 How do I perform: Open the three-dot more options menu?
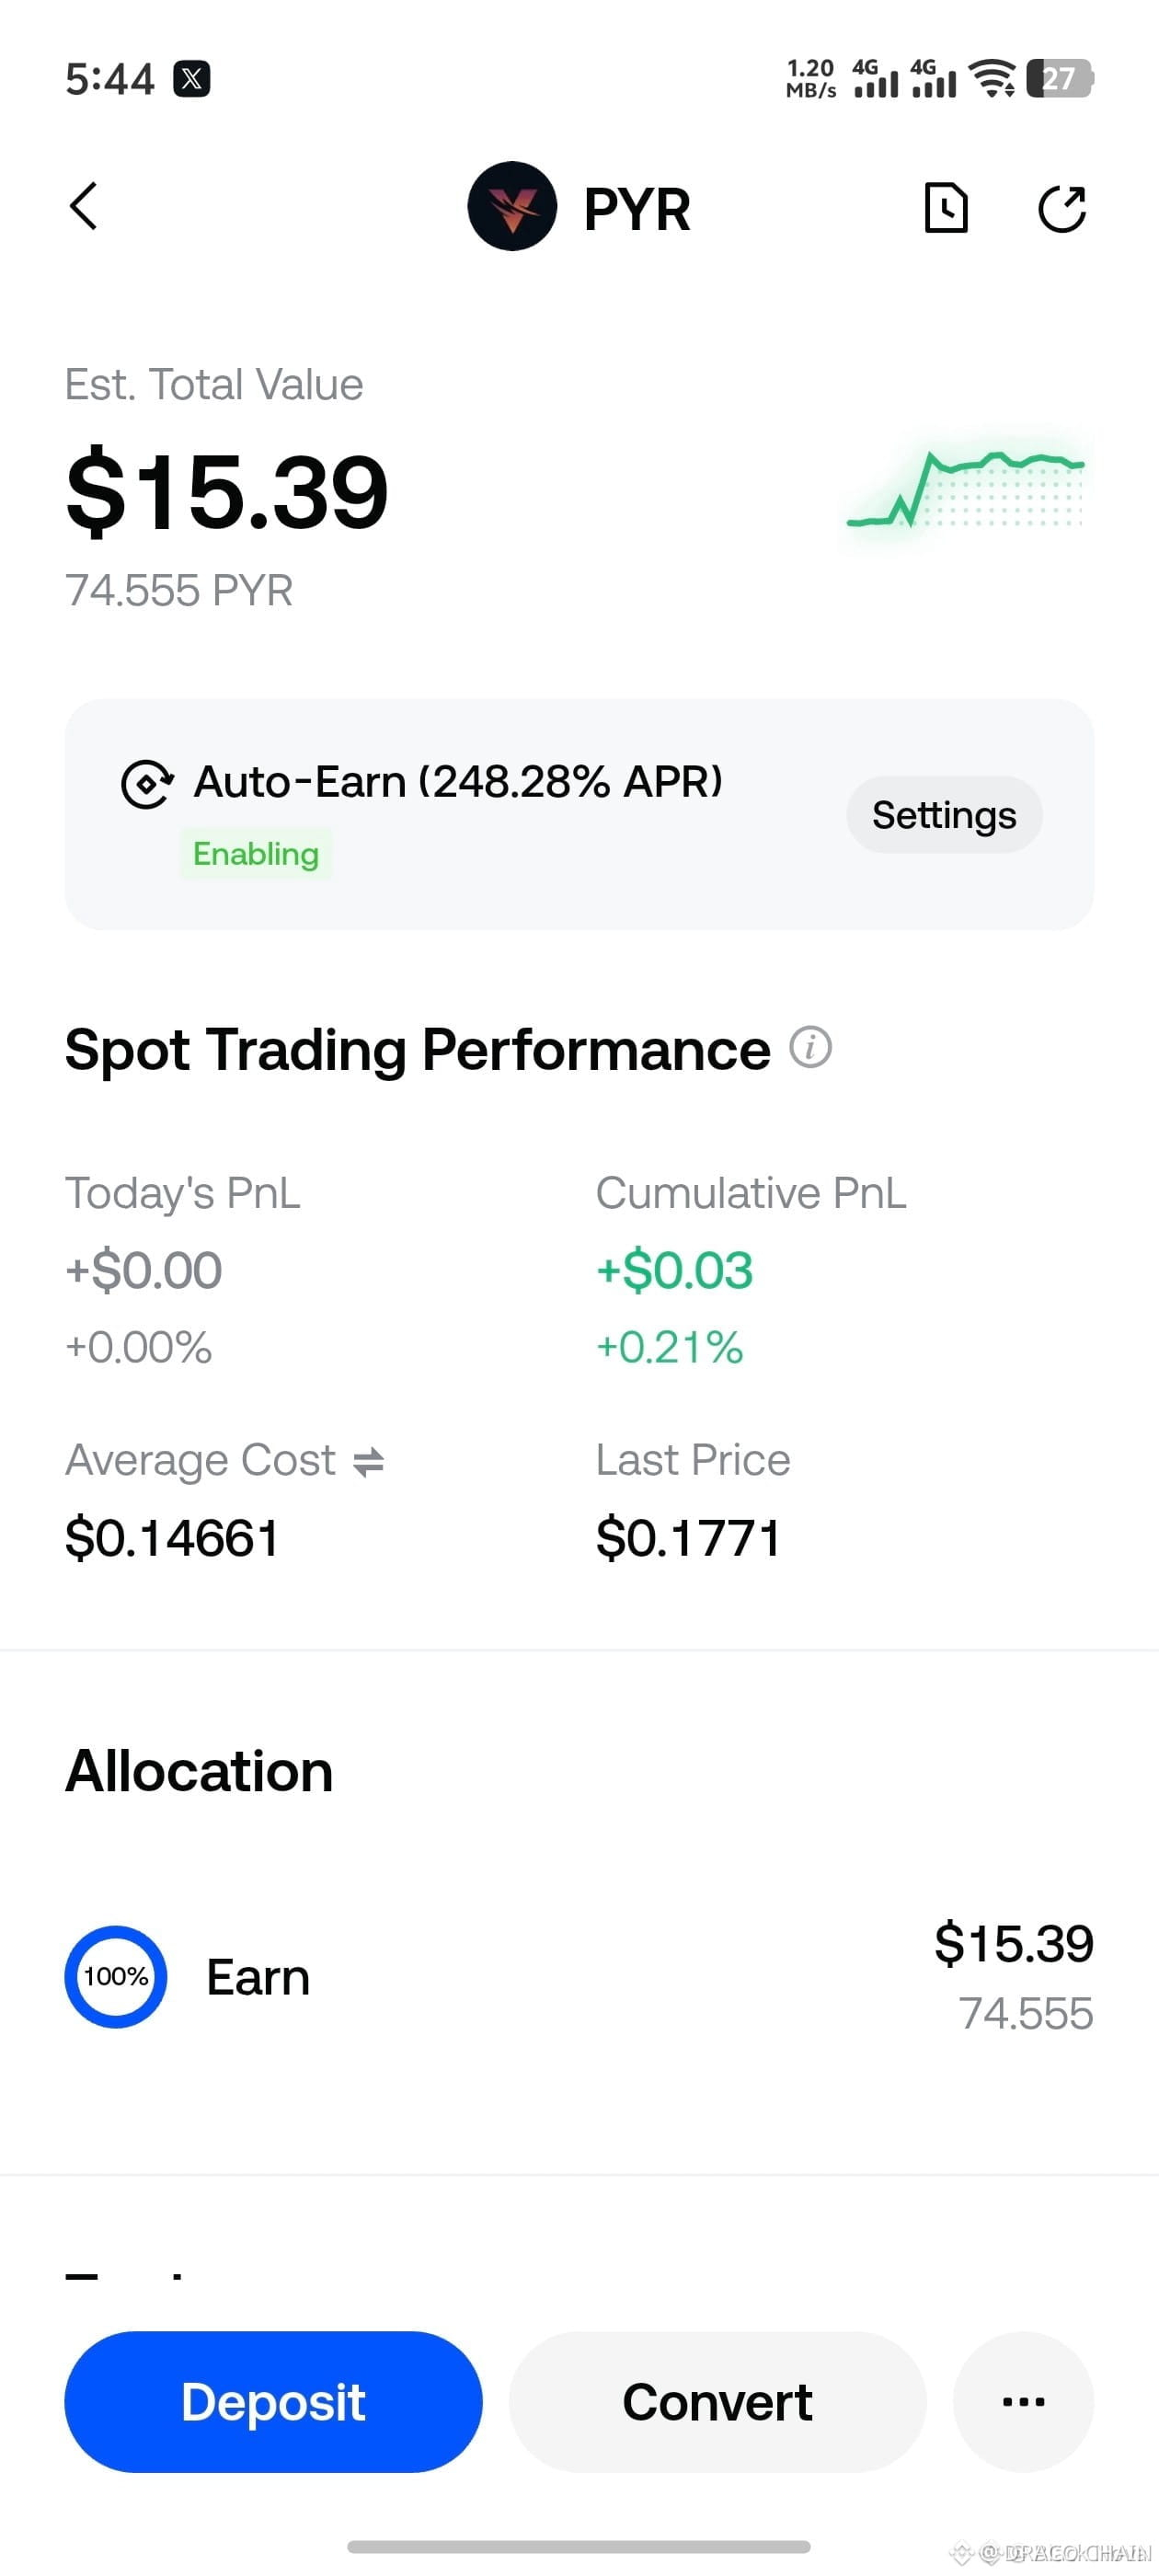(1023, 2401)
